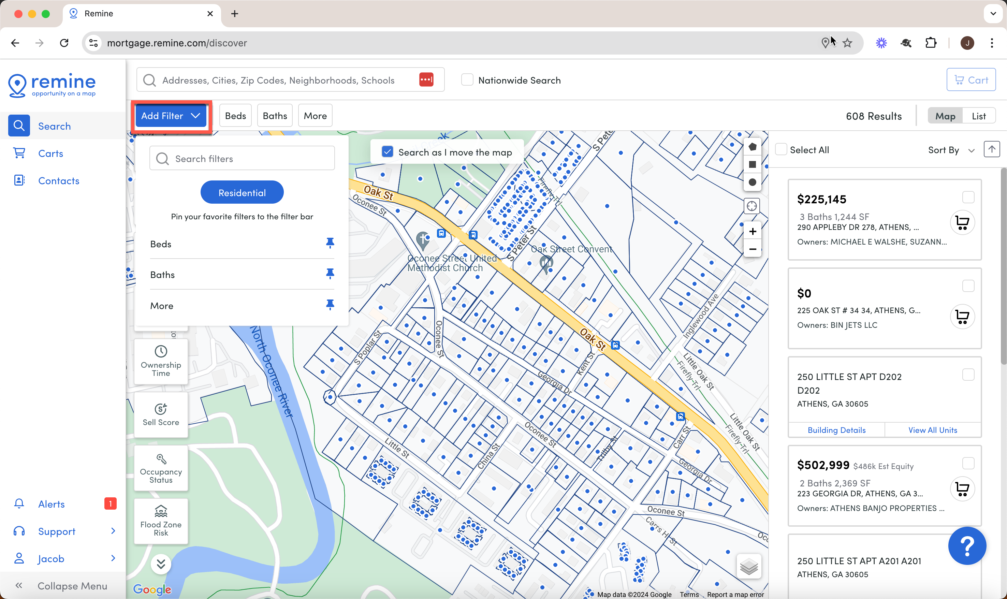Zoom in the map with plus button
This screenshot has width=1007, height=599.
click(x=752, y=231)
